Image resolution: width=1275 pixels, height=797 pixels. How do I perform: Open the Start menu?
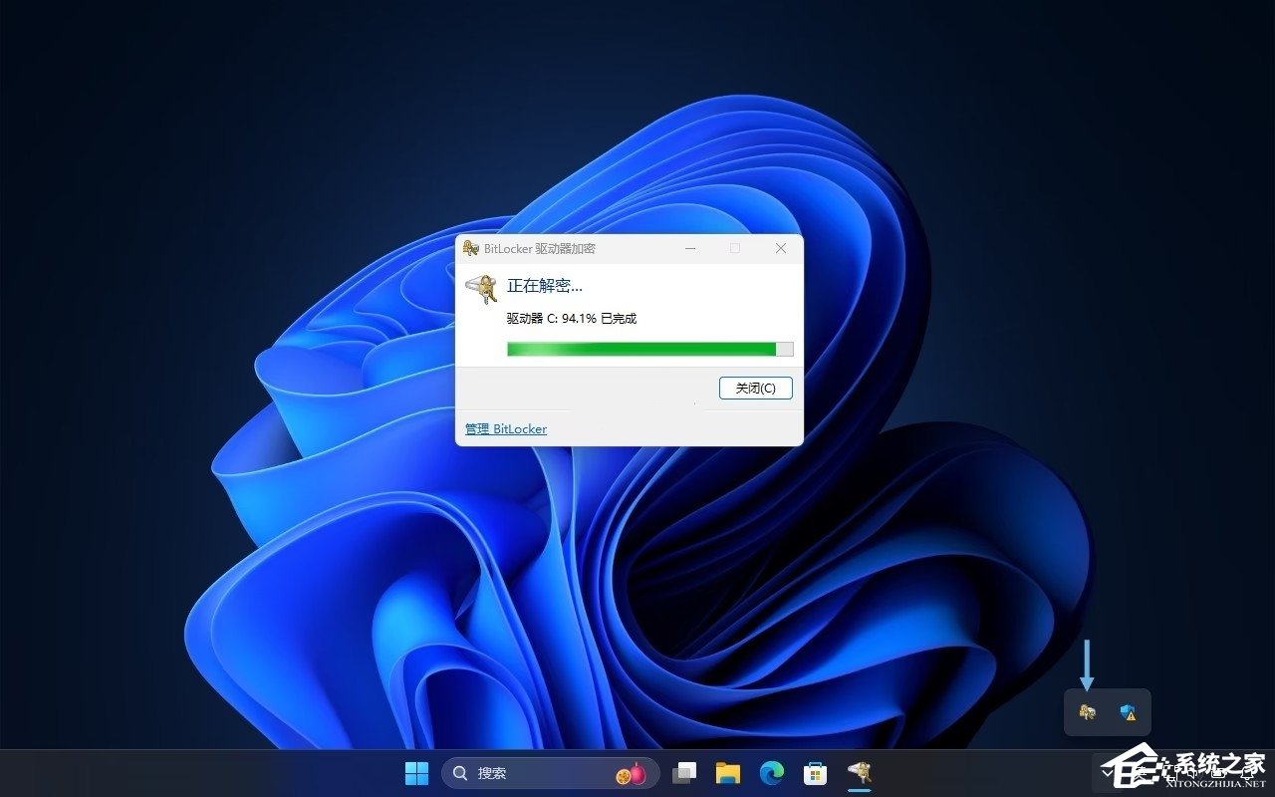[416, 772]
